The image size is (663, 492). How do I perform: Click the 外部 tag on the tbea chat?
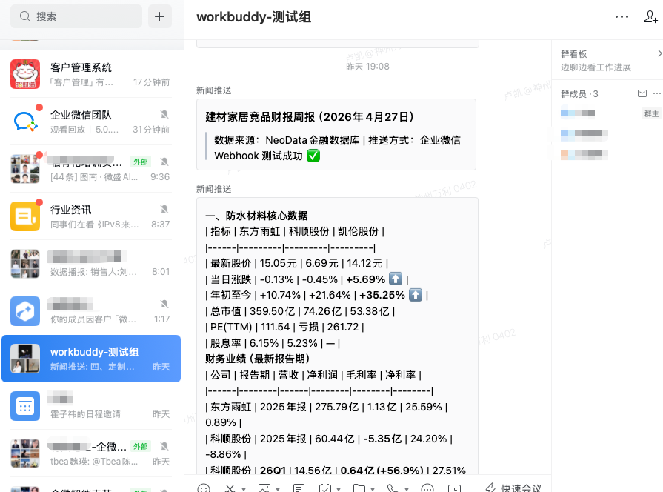141,446
